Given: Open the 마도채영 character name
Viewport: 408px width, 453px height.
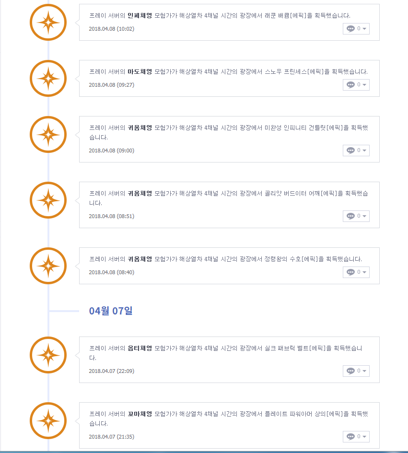Looking at the screenshot, I should click(140, 72).
